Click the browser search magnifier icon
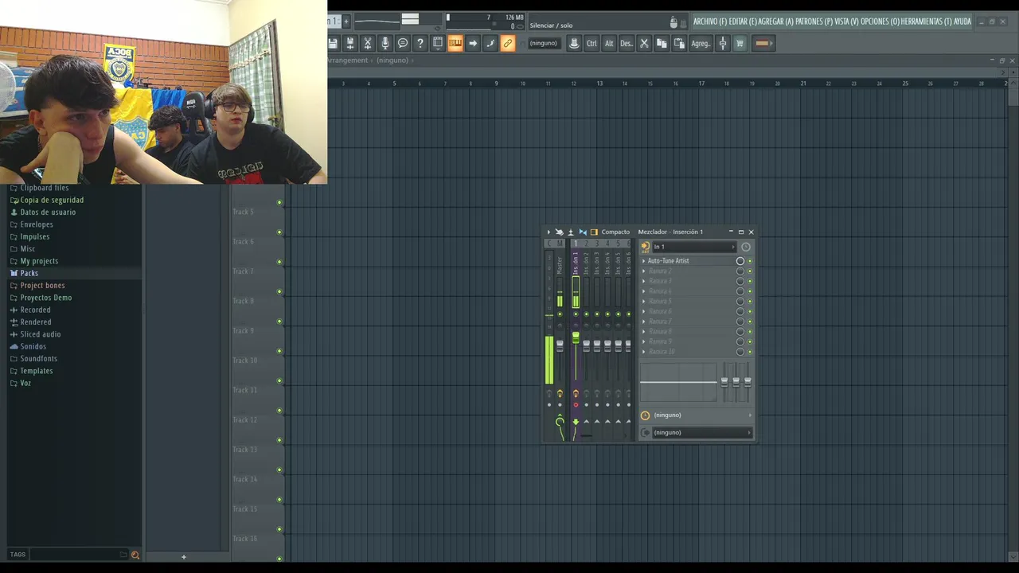This screenshot has width=1019, height=573. coord(135,555)
